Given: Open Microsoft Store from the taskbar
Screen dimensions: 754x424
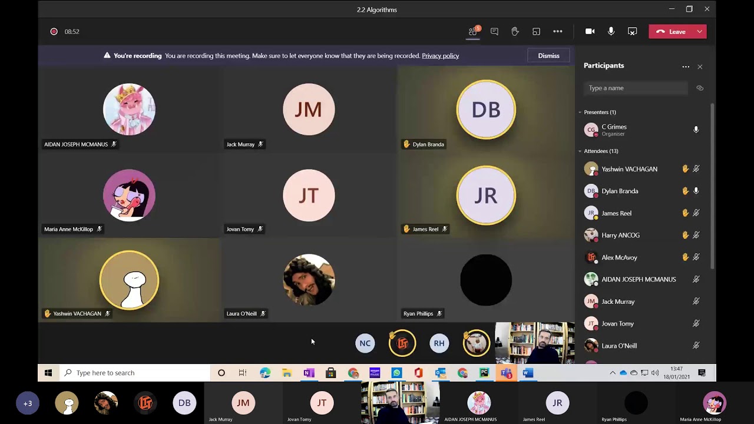Looking at the screenshot, I should pyautogui.click(x=330, y=373).
